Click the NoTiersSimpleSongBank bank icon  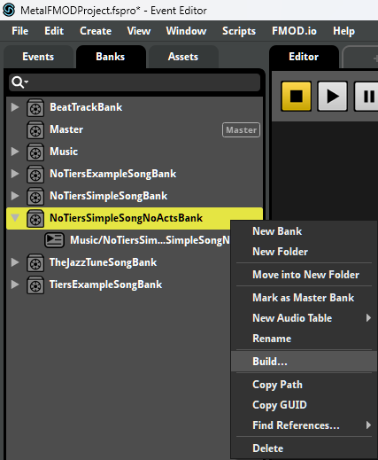click(35, 197)
